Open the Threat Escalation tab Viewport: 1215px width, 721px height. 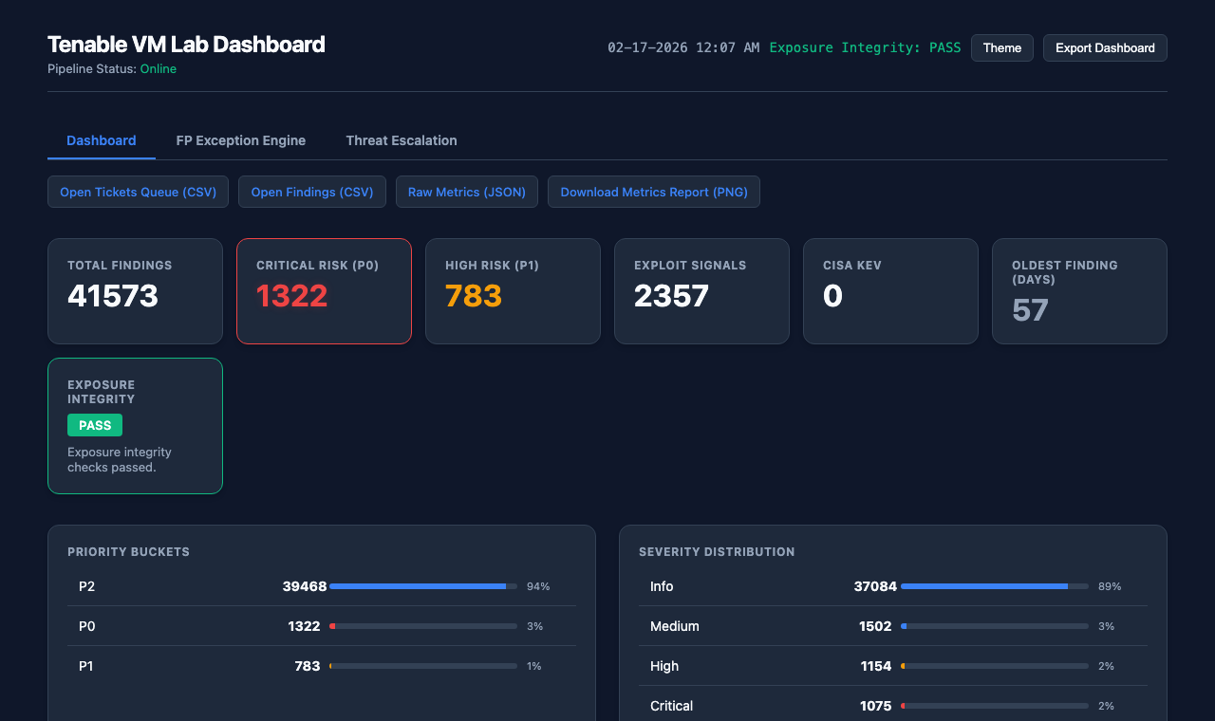tap(402, 140)
